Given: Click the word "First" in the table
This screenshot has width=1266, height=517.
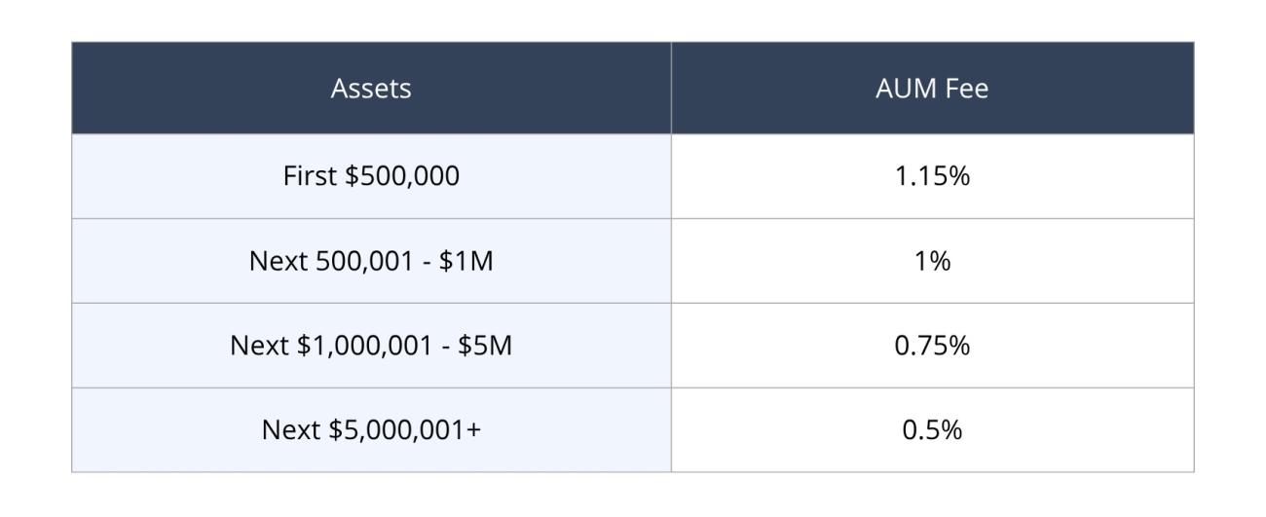Looking at the screenshot, I should pos(307,176).
